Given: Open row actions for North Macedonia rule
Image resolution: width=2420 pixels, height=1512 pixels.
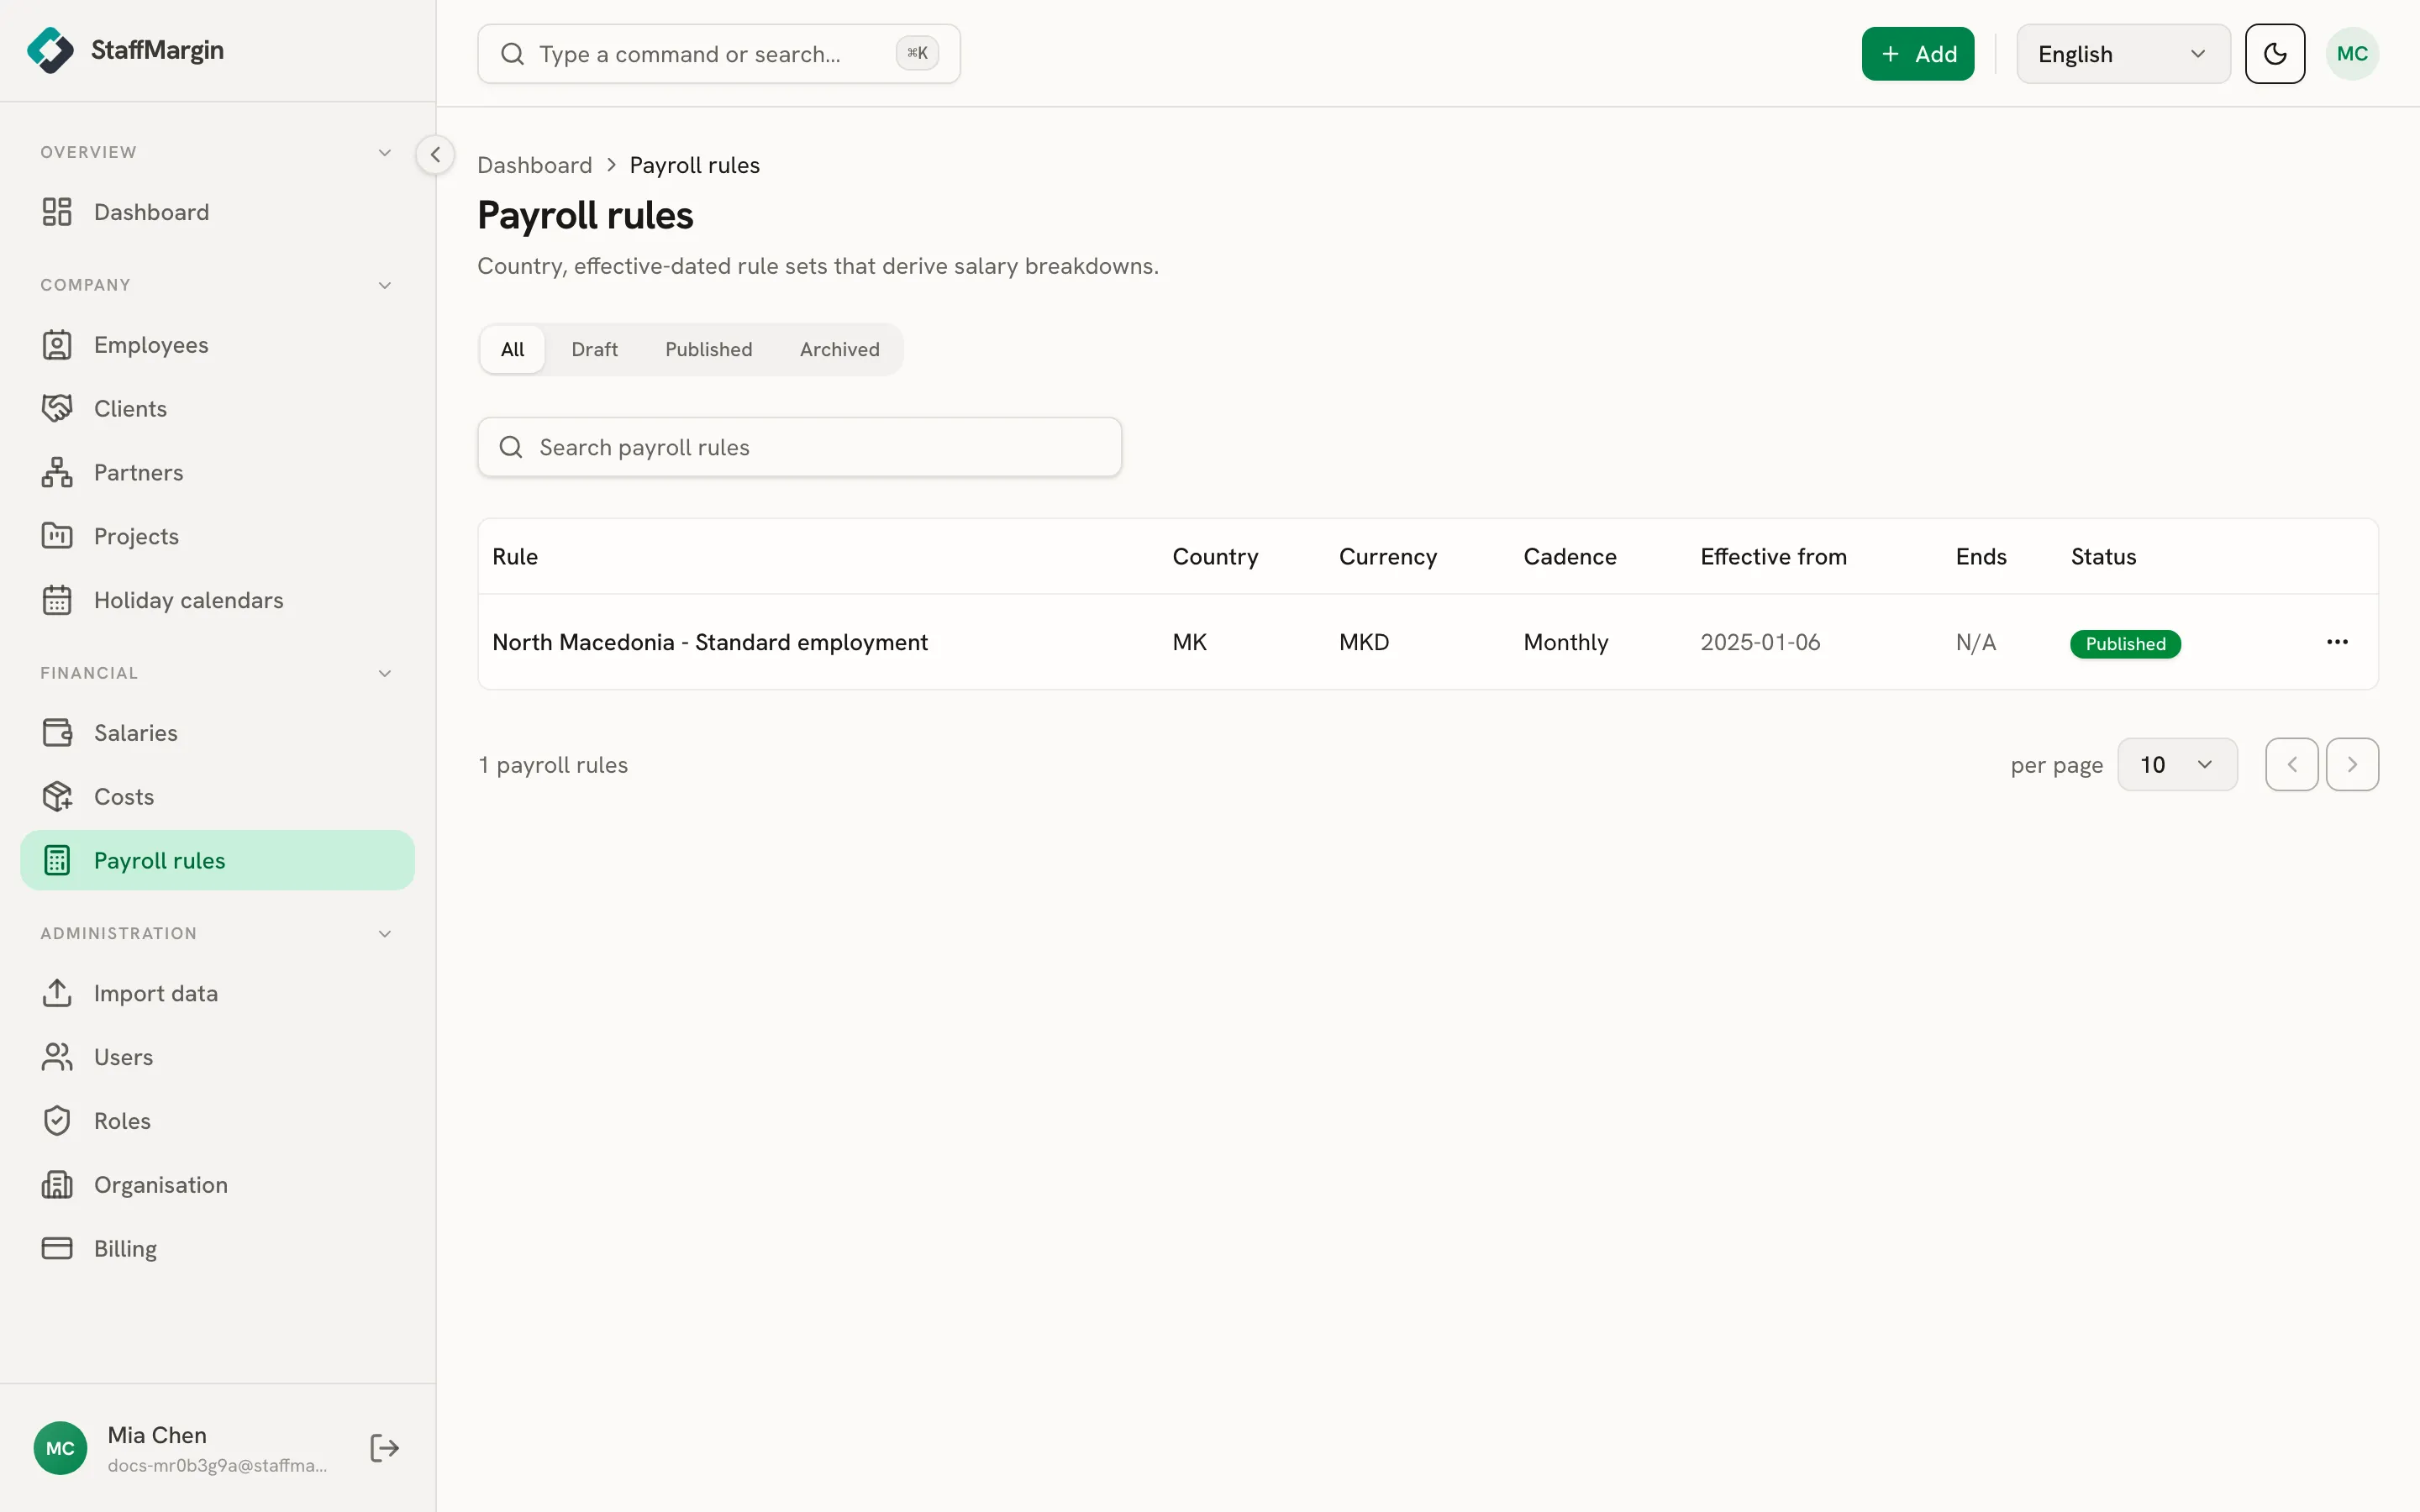Looking at the screenshot, I should (x=2337, y=642).
